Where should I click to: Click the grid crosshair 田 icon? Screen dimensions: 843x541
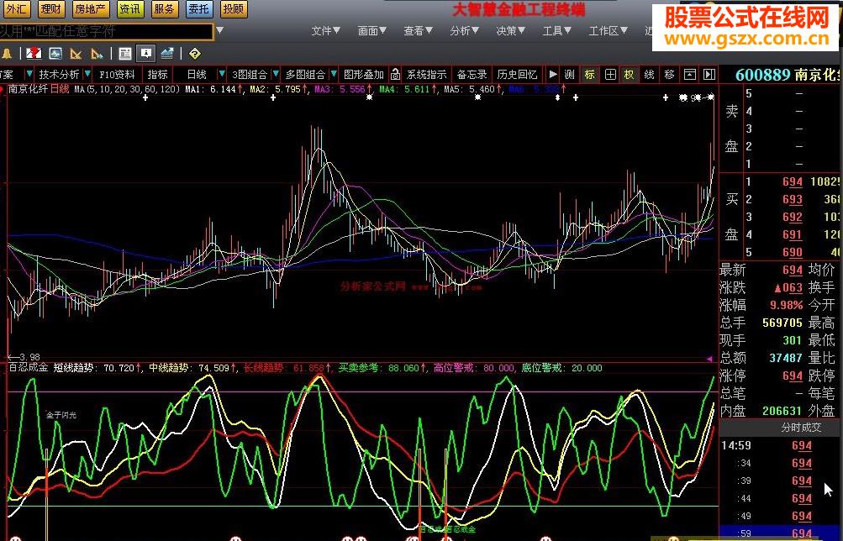click(x=611, y=74)
